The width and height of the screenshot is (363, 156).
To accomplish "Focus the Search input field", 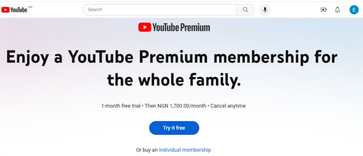I will [x=160, y=10].
